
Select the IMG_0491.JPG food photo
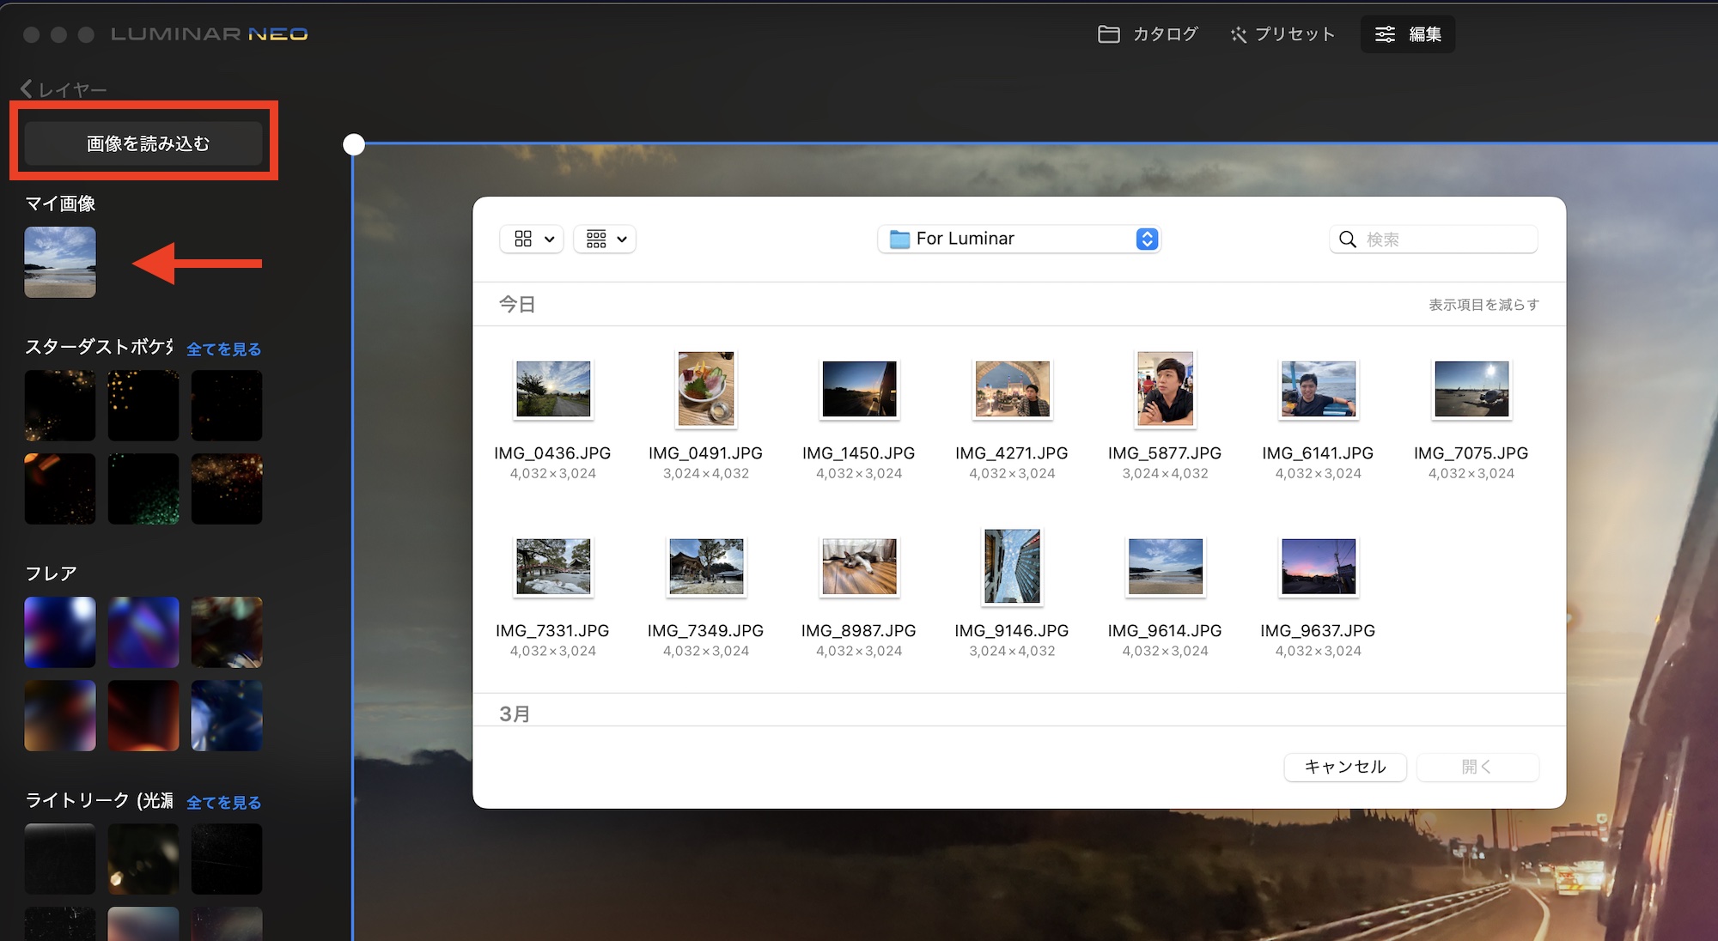[705, 389]
